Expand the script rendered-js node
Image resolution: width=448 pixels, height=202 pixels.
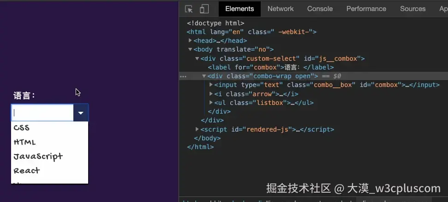point(197,129)
